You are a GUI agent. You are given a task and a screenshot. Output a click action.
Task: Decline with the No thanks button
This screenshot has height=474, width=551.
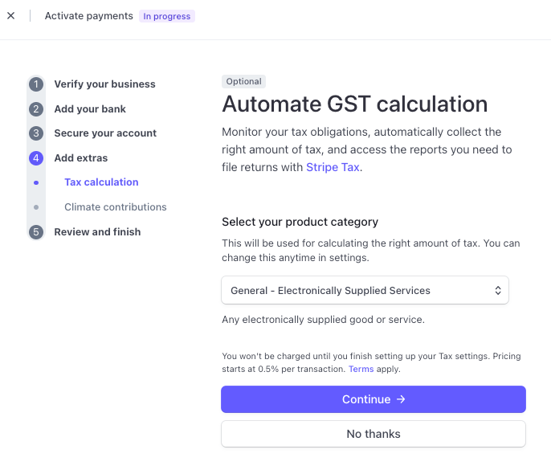(x=373, y=434)
